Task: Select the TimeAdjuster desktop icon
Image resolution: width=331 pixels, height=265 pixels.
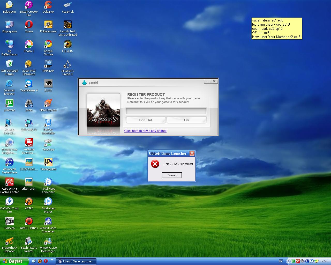Action: point(48,164)
